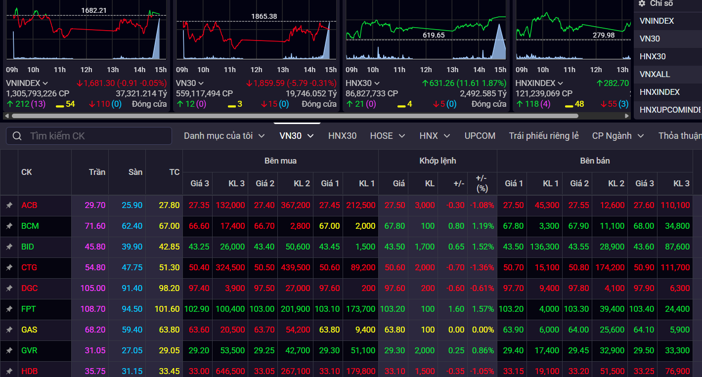702x377 pixels.
Task: Click FPT matched price 103.20
Action: [x=393, y=309]
